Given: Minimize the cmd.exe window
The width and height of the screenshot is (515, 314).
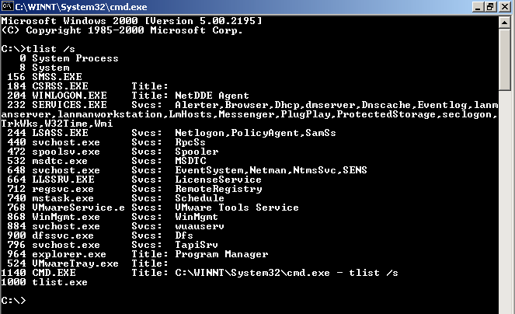Looking at the screenshot, I should point(478,7).
